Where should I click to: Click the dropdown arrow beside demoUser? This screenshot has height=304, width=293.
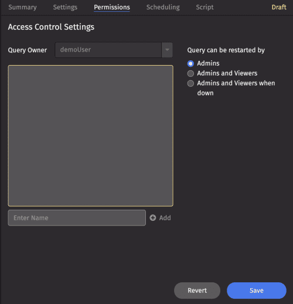pos(167,50)
